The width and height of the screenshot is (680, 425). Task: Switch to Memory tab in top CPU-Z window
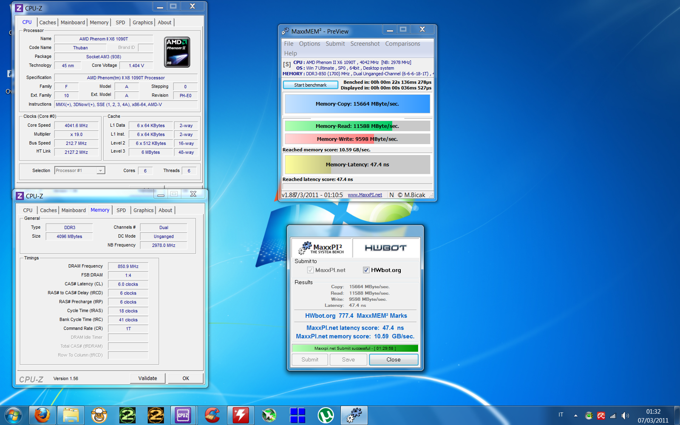[x=99, y=23]
